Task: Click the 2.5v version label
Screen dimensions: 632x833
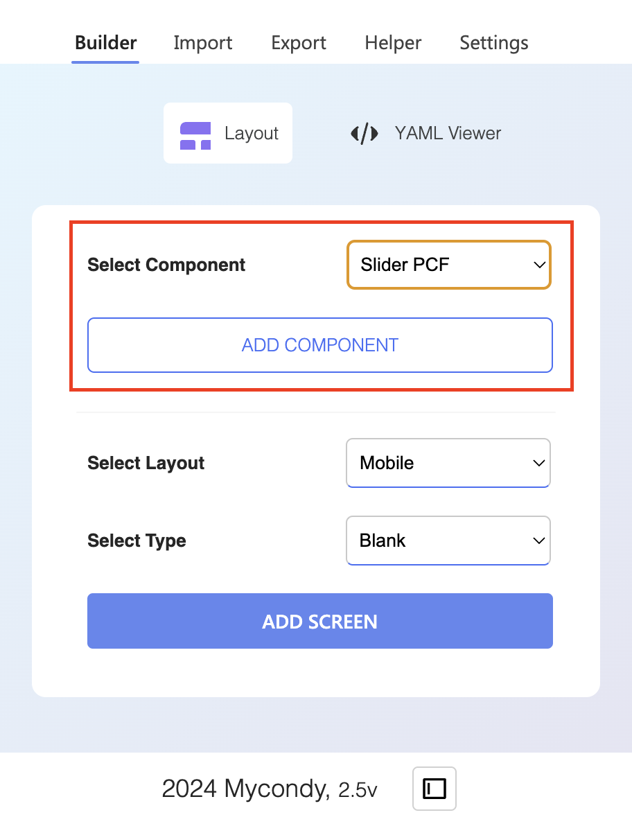Action: click(358, 790)
